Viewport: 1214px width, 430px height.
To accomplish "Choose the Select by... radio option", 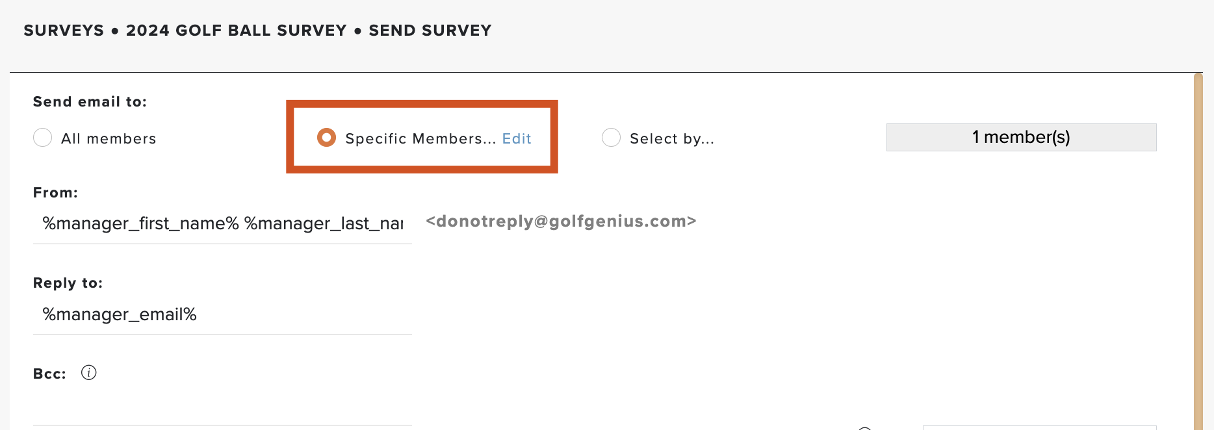I will tap(611, 138).
